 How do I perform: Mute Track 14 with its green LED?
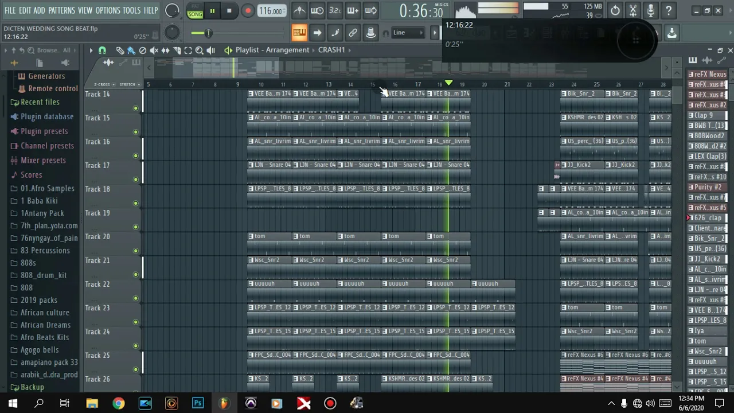(x=136, y=108)
